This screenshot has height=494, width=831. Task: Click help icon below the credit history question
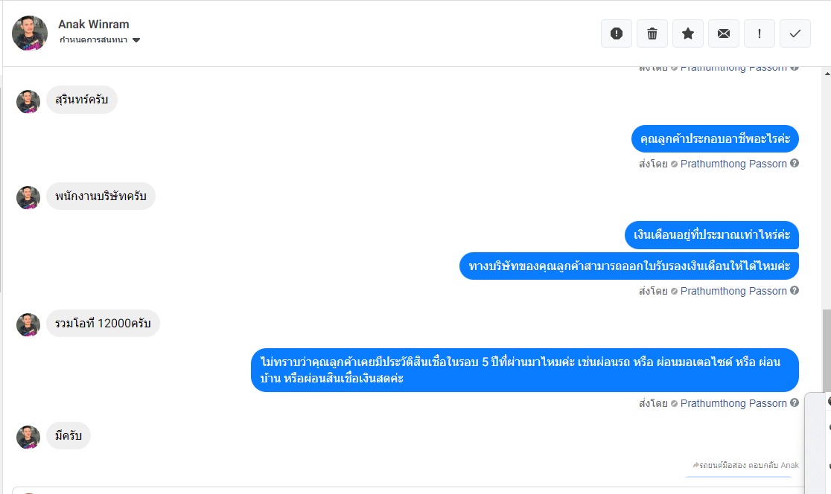(x=795, y=403)
